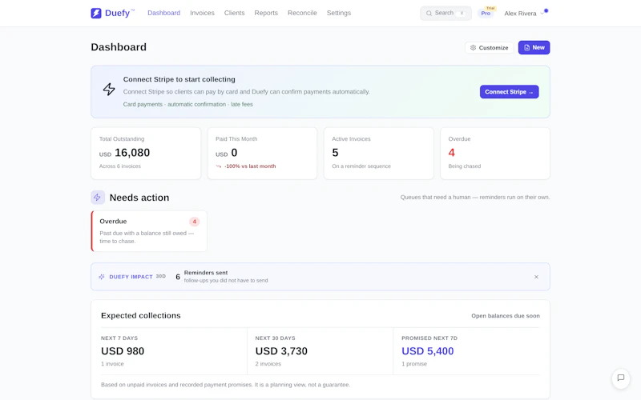Screen dimensions: 641x400
Task: Go to Settings in the top nav
Action: point(338,13)
